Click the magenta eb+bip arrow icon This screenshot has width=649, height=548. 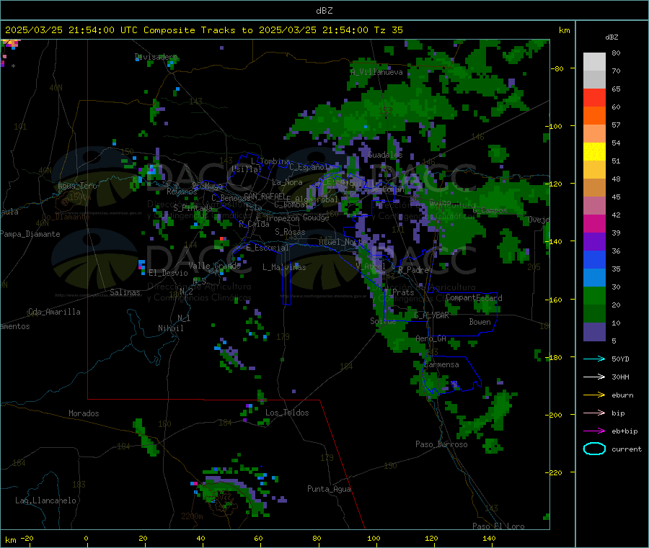tap(594, 431)
